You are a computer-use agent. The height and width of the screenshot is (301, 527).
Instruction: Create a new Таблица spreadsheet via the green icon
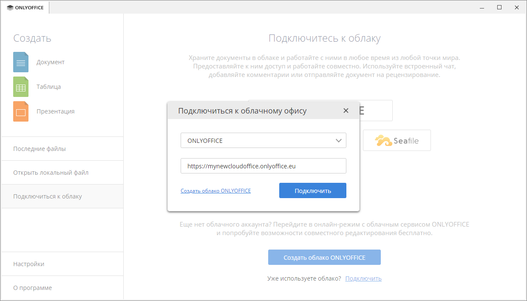pos(21,87)
